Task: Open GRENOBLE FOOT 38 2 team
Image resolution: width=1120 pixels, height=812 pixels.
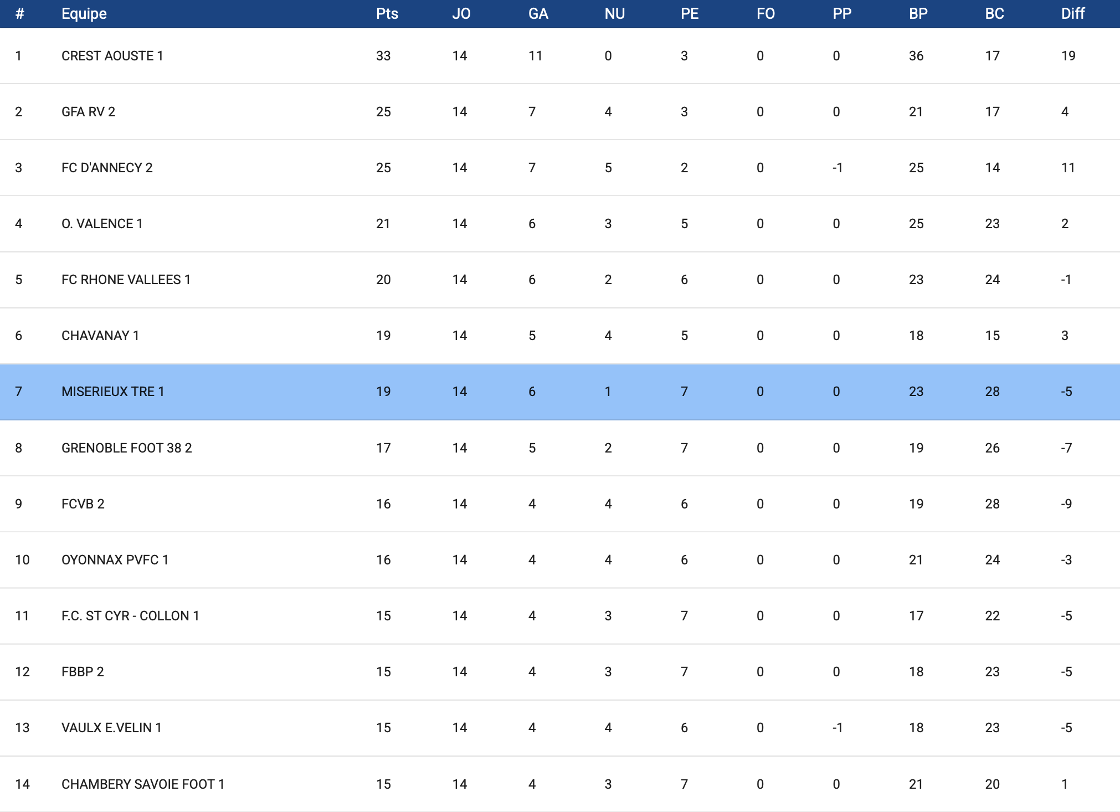Action: coord(126,448)
